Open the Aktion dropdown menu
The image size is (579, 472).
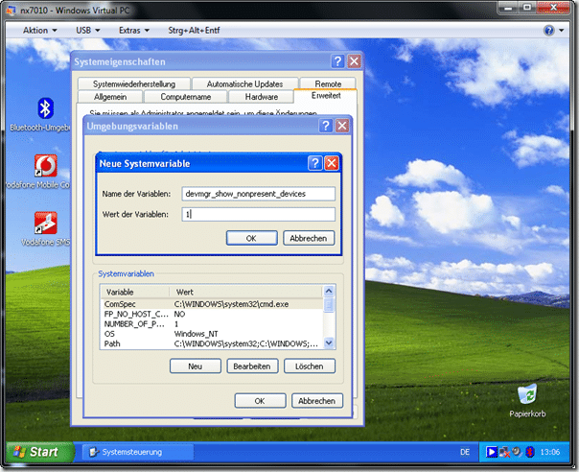pyautogui.click(x=40, y=31)
